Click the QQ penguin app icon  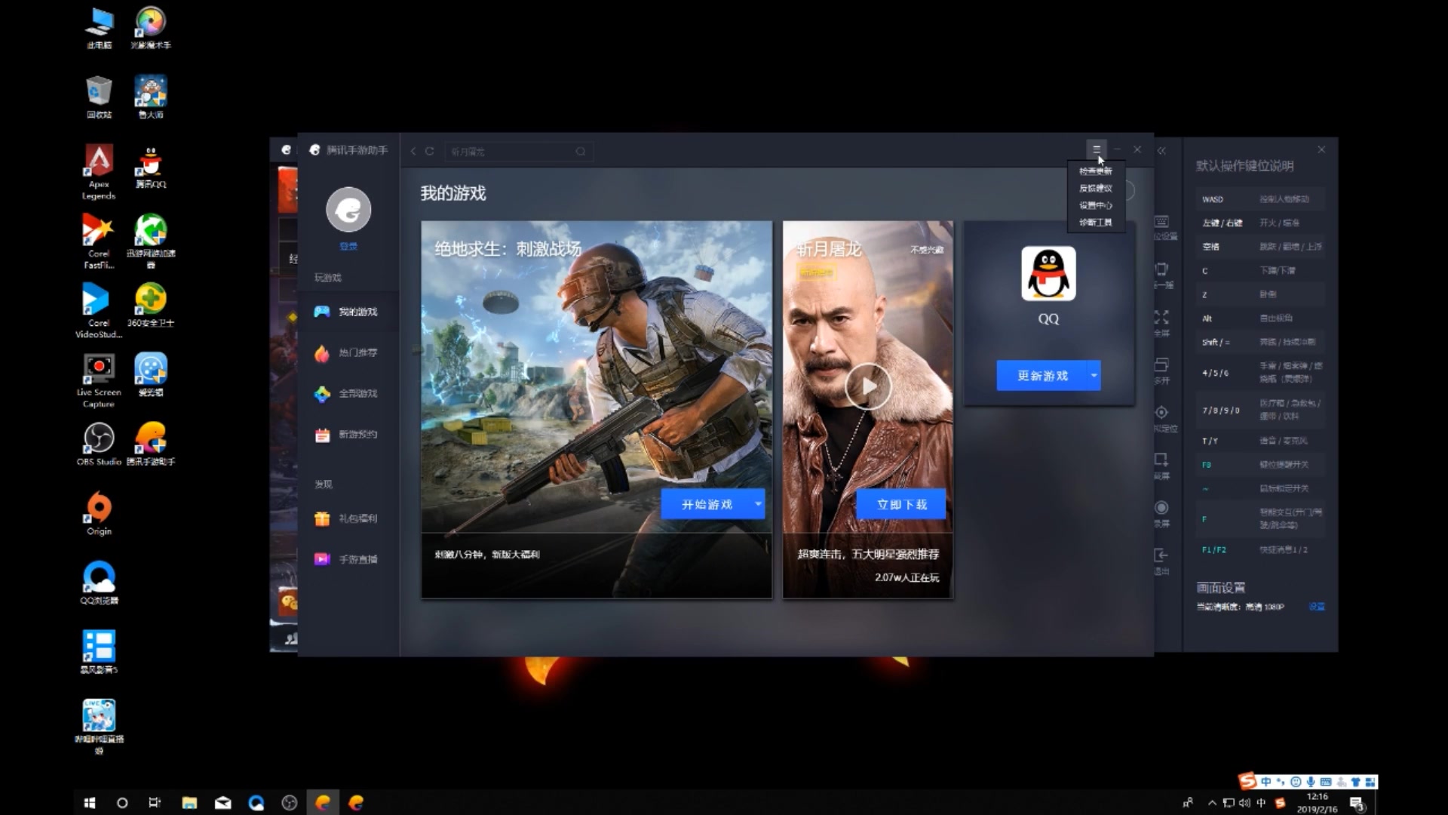1048,273
